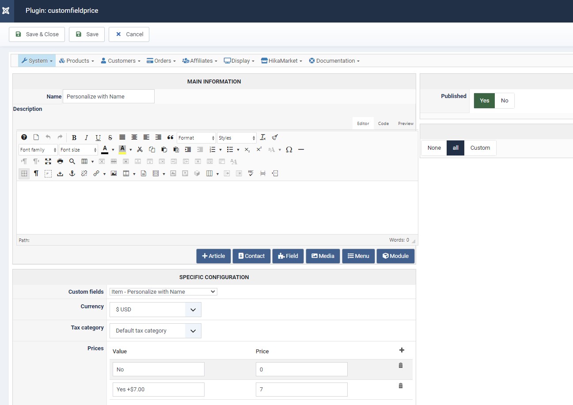Run the spellcheck ABC icon
Screen dimensions: 573x405
tap(251, 173)
